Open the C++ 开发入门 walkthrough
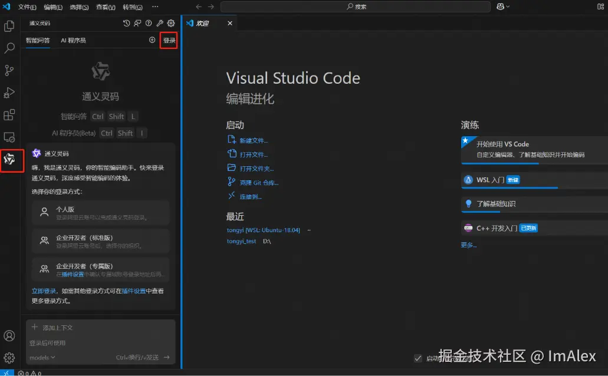 coord(534,228)
